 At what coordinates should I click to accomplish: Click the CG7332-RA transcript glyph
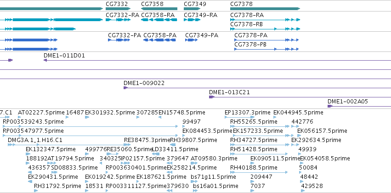click(118, 20)
